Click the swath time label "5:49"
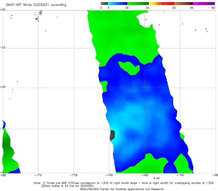This screenshot has width=218, height=191. tap(156, 178)
